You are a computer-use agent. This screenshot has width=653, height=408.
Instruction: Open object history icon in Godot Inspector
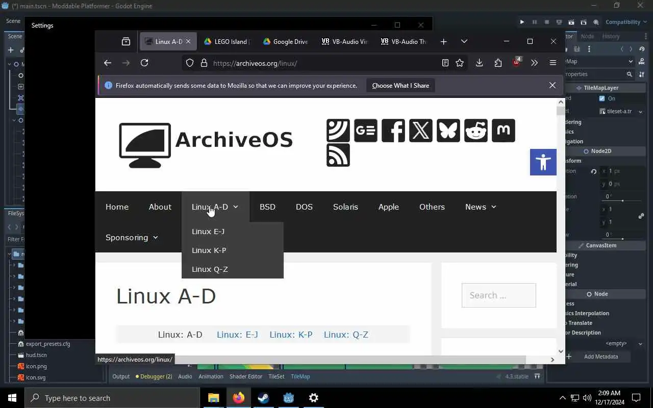tap(642, 49)
